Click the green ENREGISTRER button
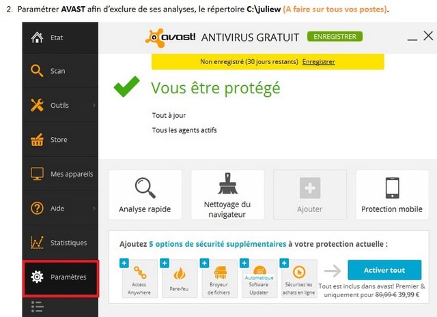 [335, 36]
